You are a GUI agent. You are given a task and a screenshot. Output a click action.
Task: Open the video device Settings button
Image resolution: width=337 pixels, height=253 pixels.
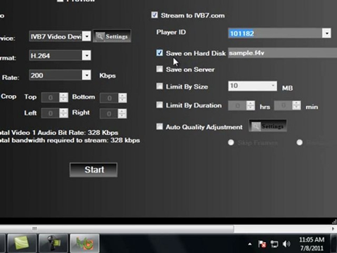(x=112, y=36)
